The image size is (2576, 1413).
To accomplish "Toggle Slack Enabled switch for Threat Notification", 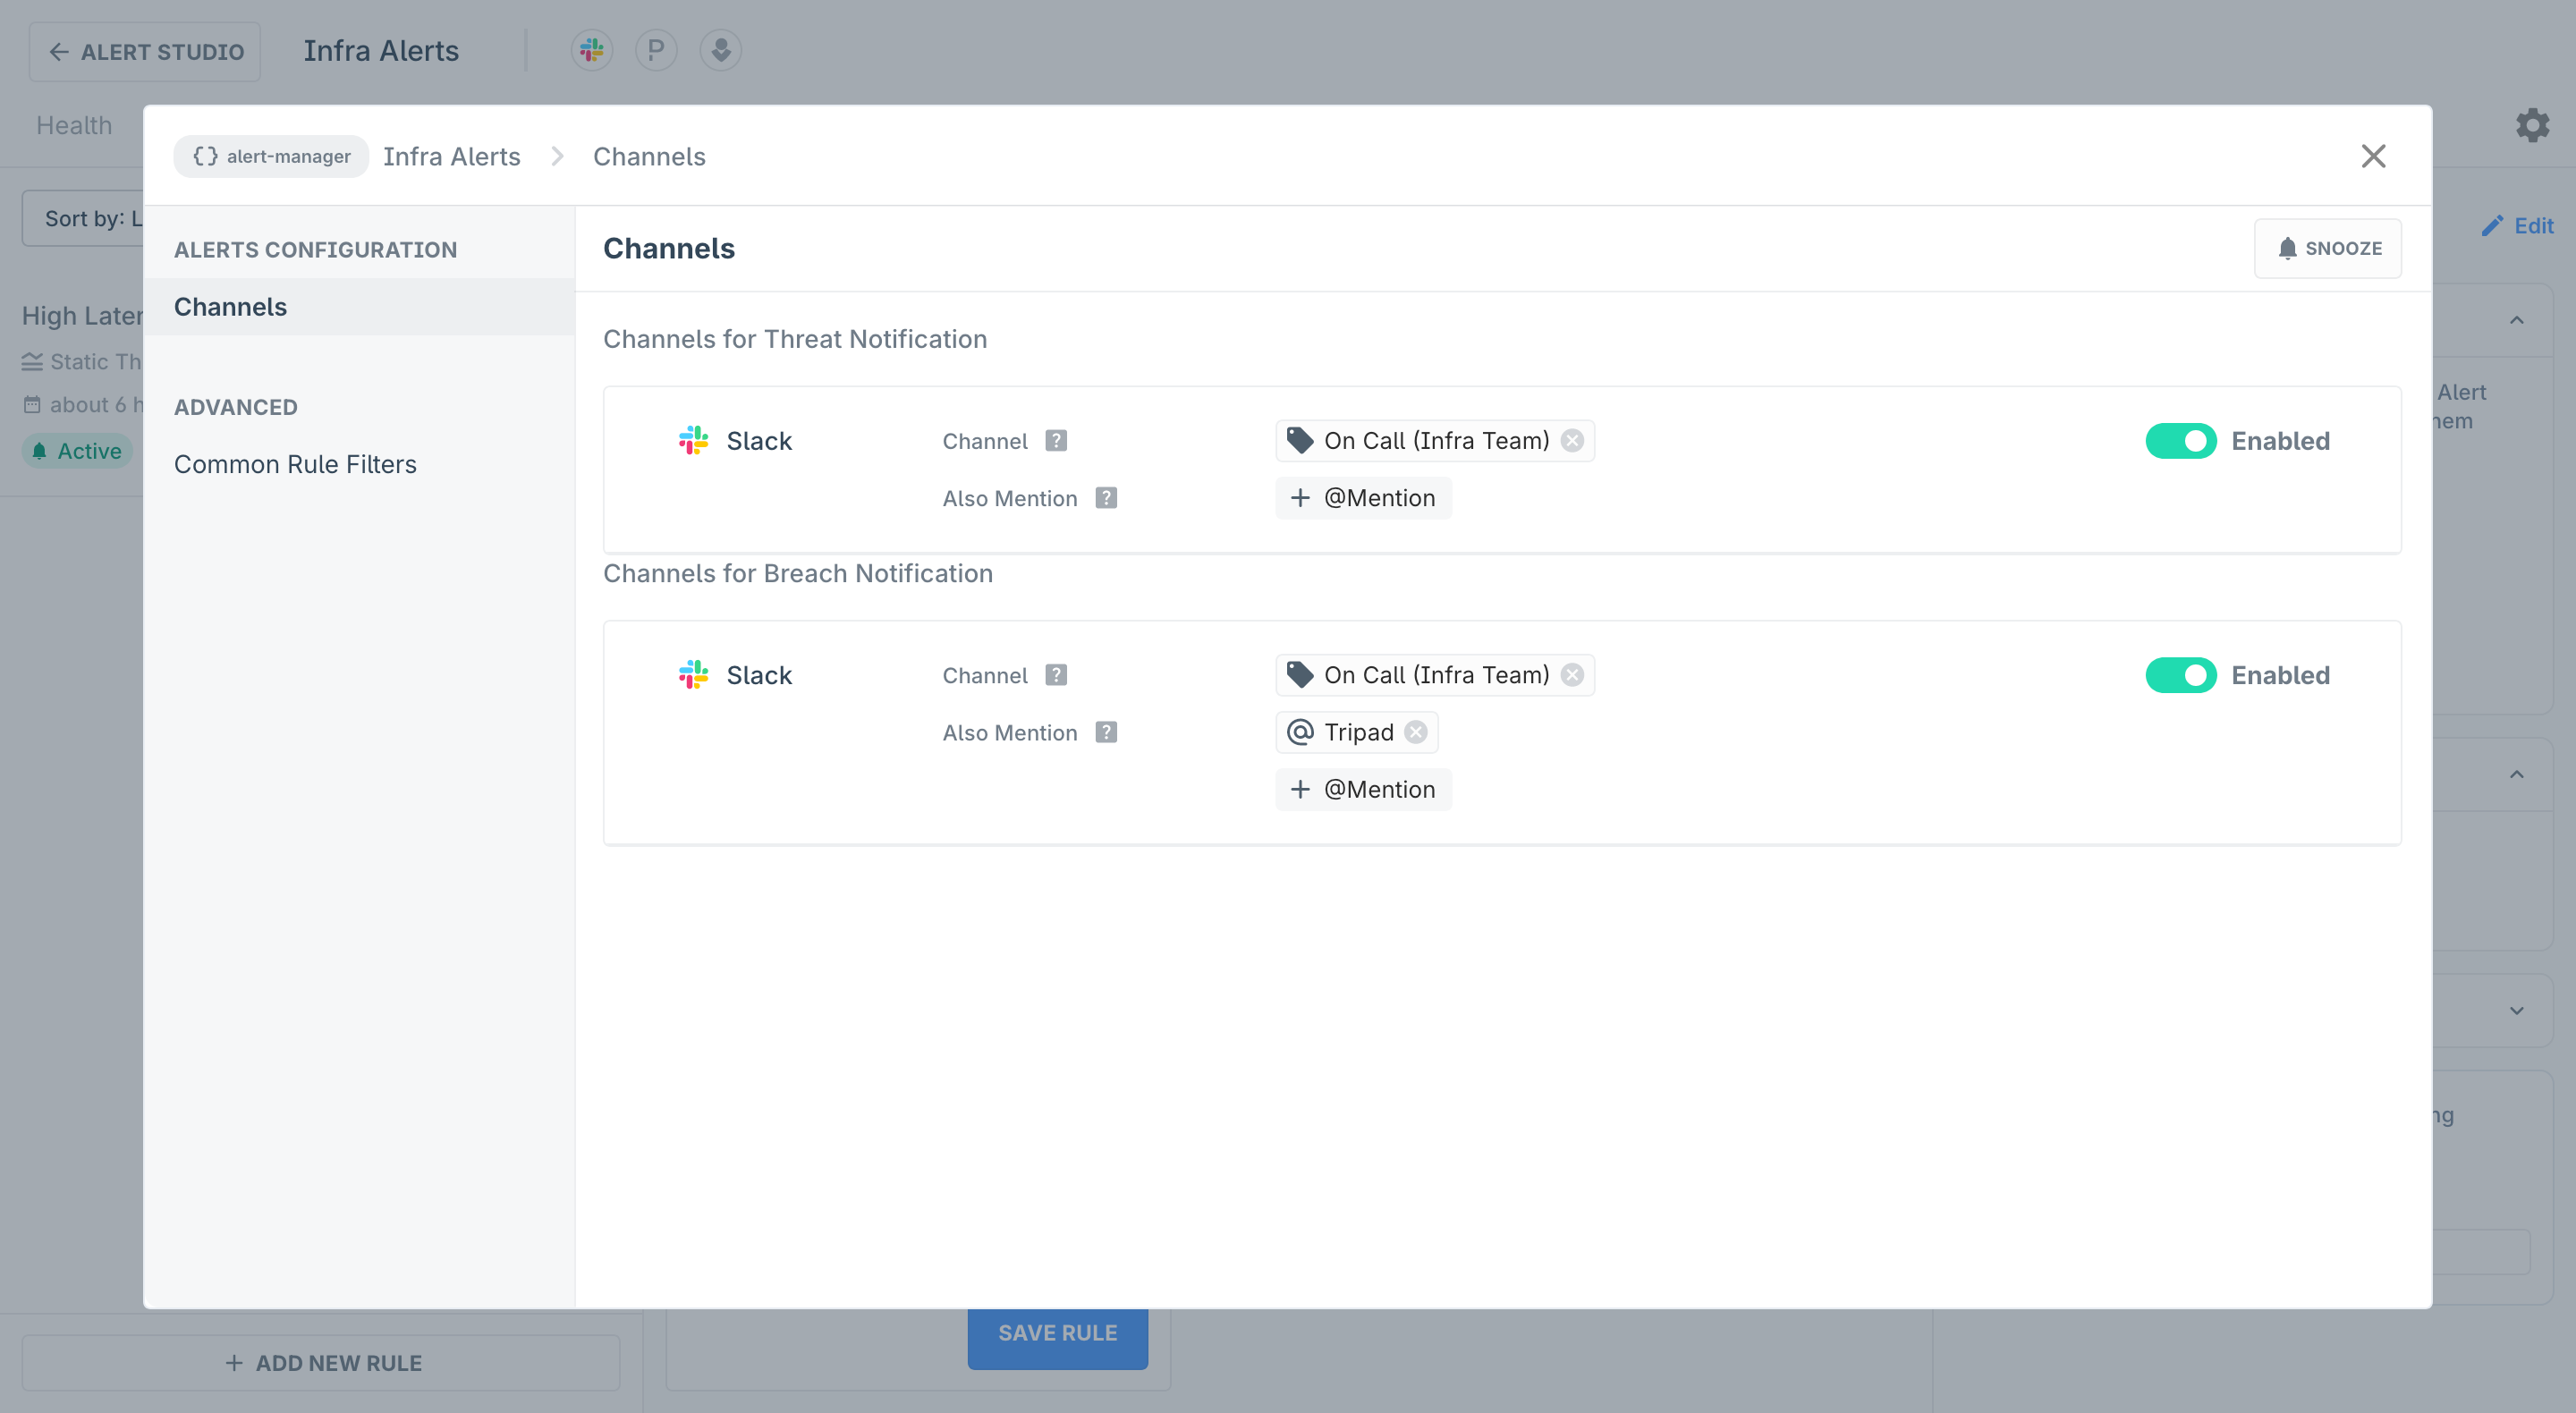I will [x=2182, y=440].
